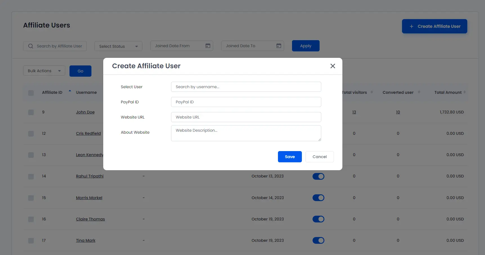
Task: Check the row for Rahul Tripathi
Action: pyautogui.click(x=31, y=176)
